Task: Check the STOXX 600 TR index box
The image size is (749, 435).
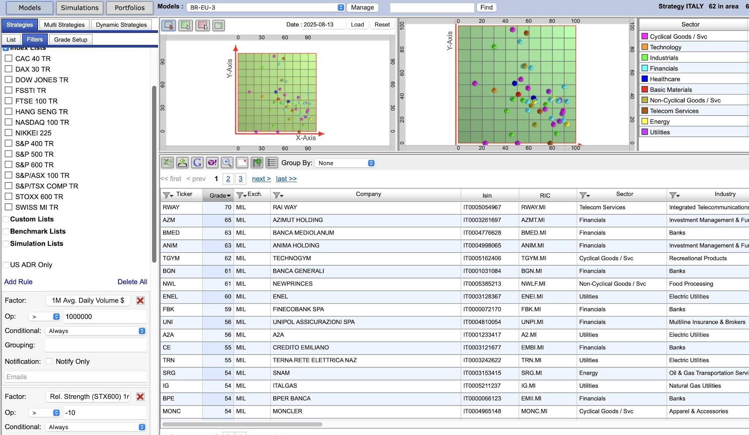Action: click(x=8, y=196)
